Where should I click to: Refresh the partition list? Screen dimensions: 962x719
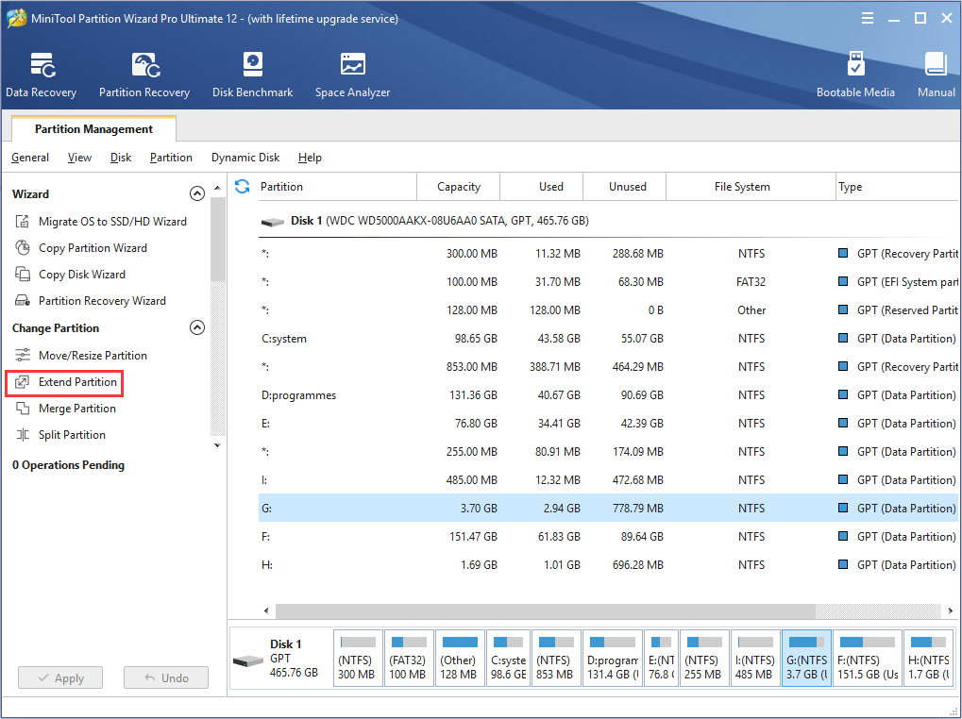(x=243, y=186)
